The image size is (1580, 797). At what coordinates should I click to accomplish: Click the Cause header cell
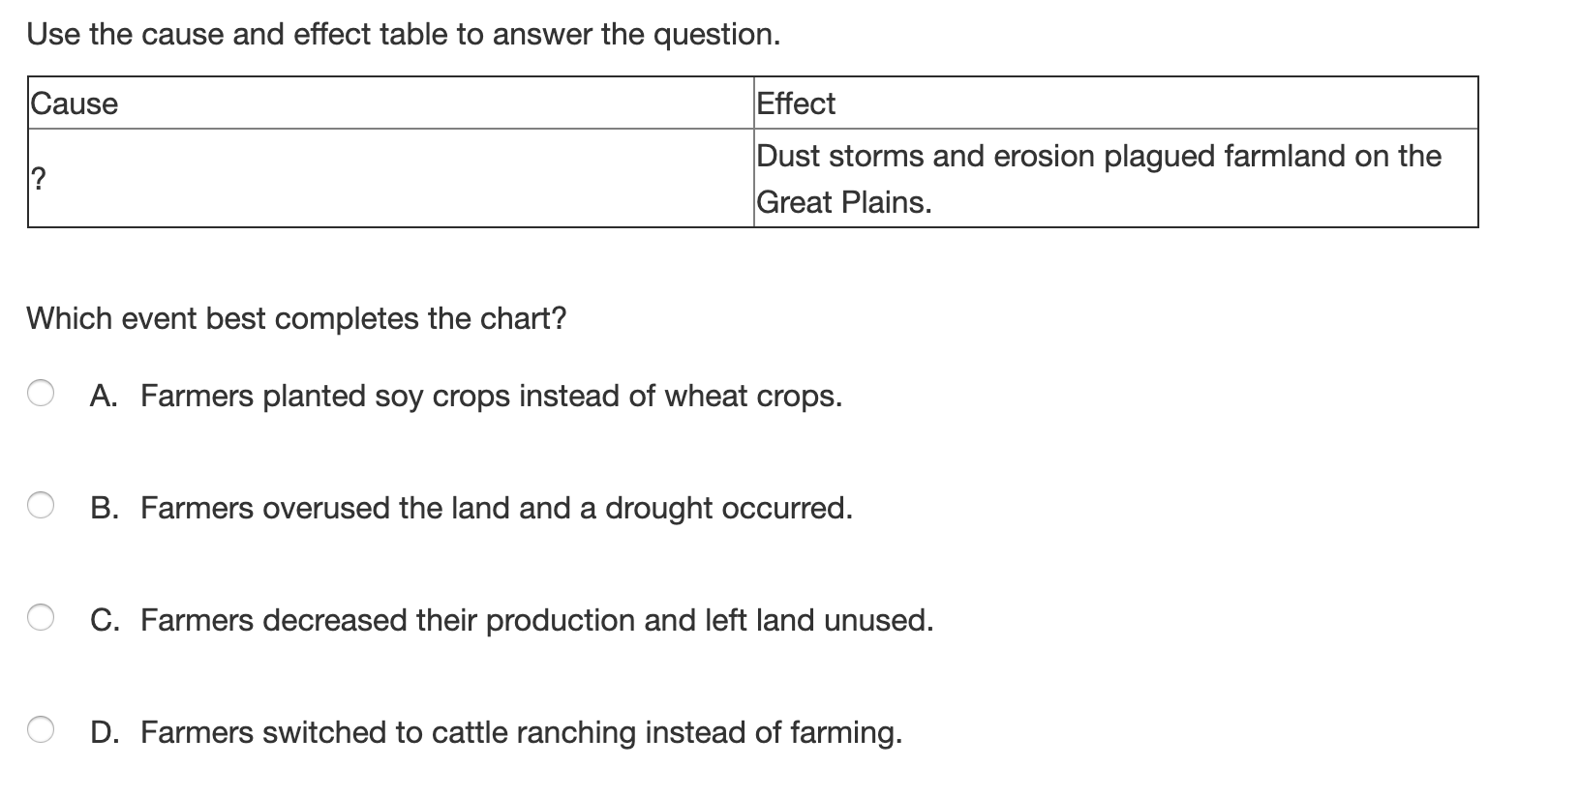coord(391,103)
